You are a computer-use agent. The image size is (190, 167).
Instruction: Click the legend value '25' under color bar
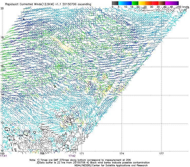click(145, 7)
